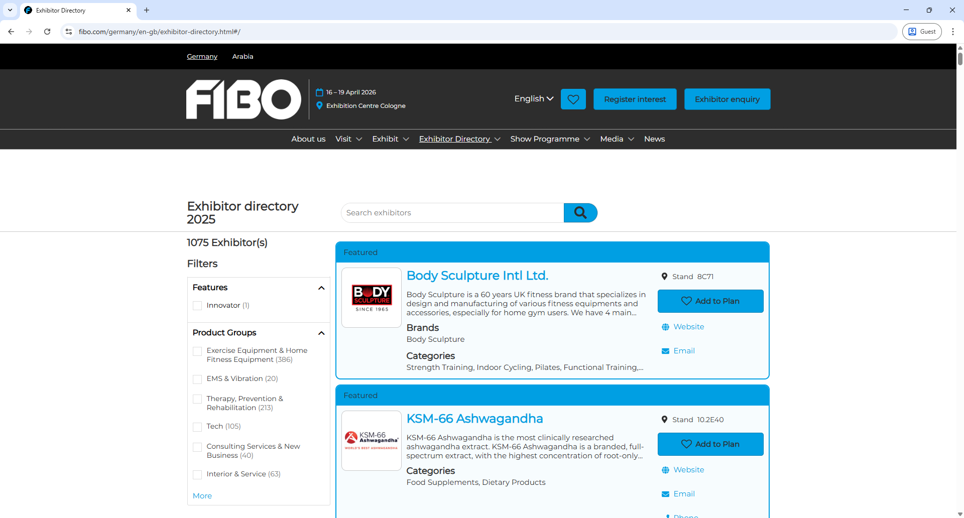964x518 pixels.
Task: Open the English language dropdown
Action: coord(533,99)
